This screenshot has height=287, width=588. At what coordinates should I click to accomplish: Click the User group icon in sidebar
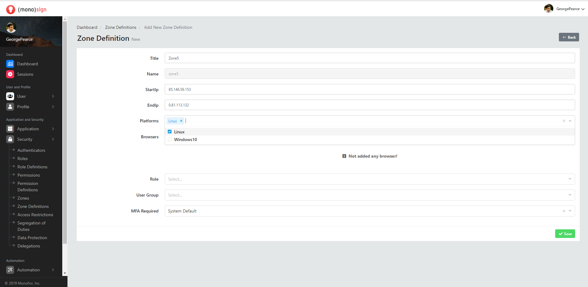(x=10, y=96)
